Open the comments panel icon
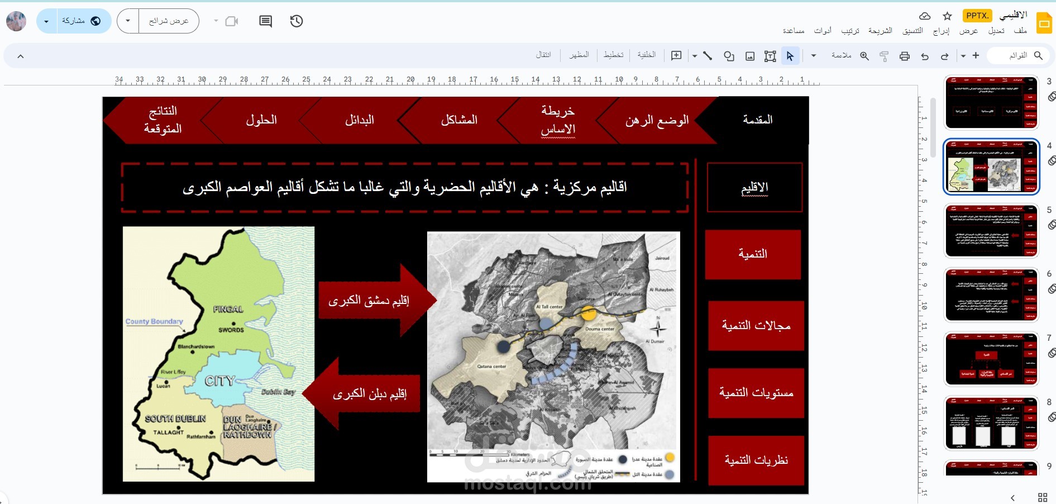This screenshot has width=1056, height=504. 266,21
